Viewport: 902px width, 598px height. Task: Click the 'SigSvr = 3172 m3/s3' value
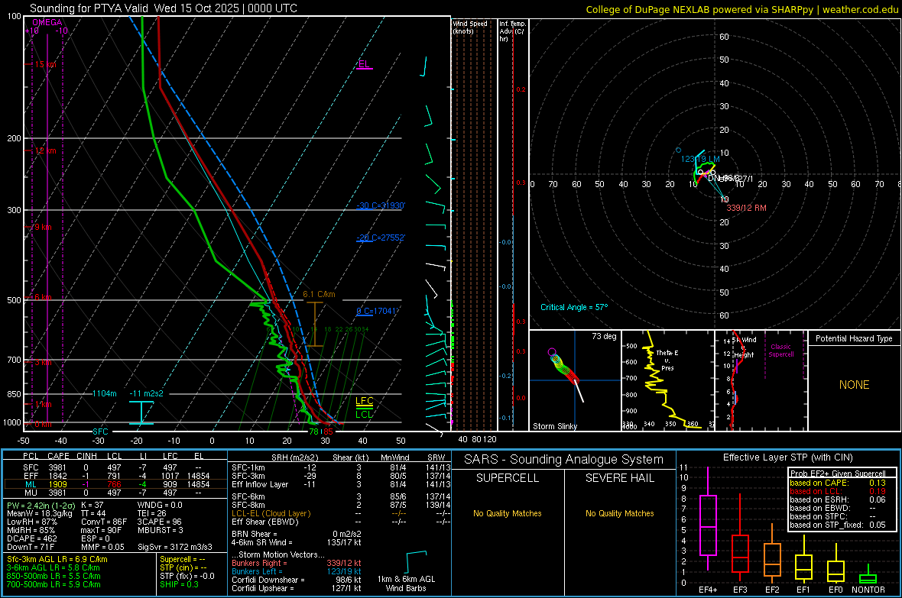[x=175, y=547]
